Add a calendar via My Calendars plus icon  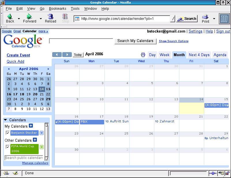(x=31, y=126)
